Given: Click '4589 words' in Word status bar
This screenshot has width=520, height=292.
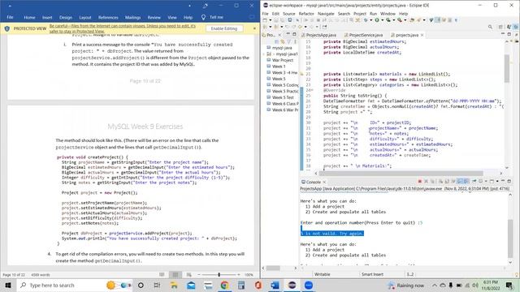Looking at the screenshot, I should [x=41, y=275].
